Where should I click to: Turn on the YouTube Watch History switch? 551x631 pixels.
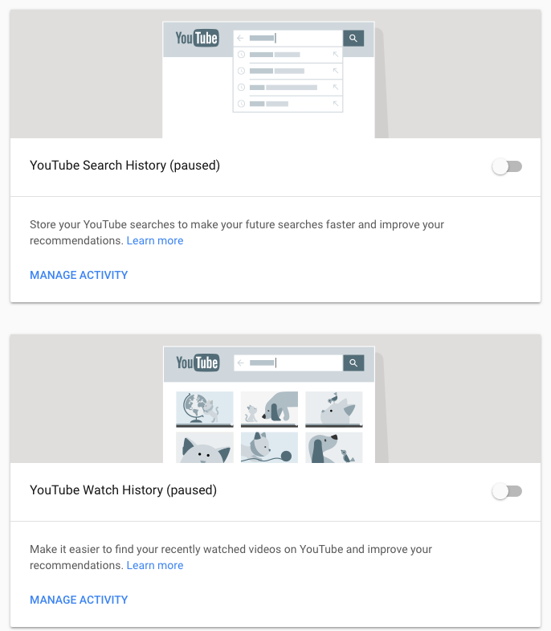507,491
